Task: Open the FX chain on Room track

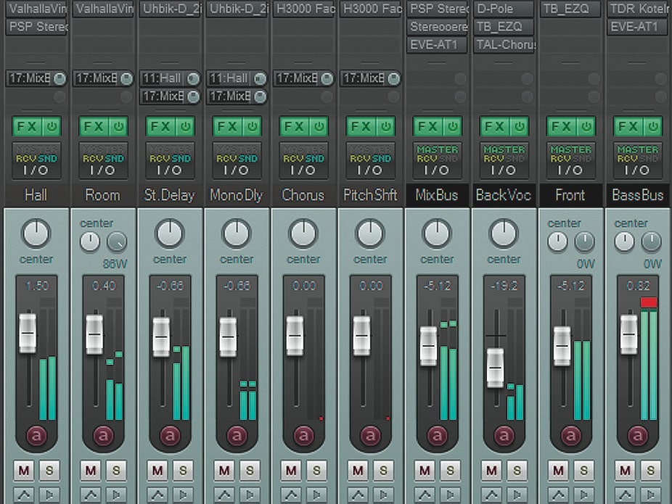Action: pyautogui.click(x=94, y=127)
